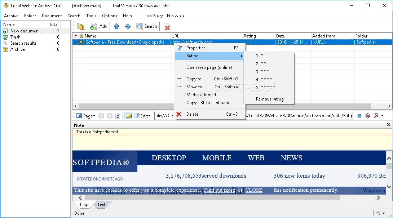This screenshot has width=393, height=218.
Task: Open the Tools menu
Action: [x=91, y=16]
